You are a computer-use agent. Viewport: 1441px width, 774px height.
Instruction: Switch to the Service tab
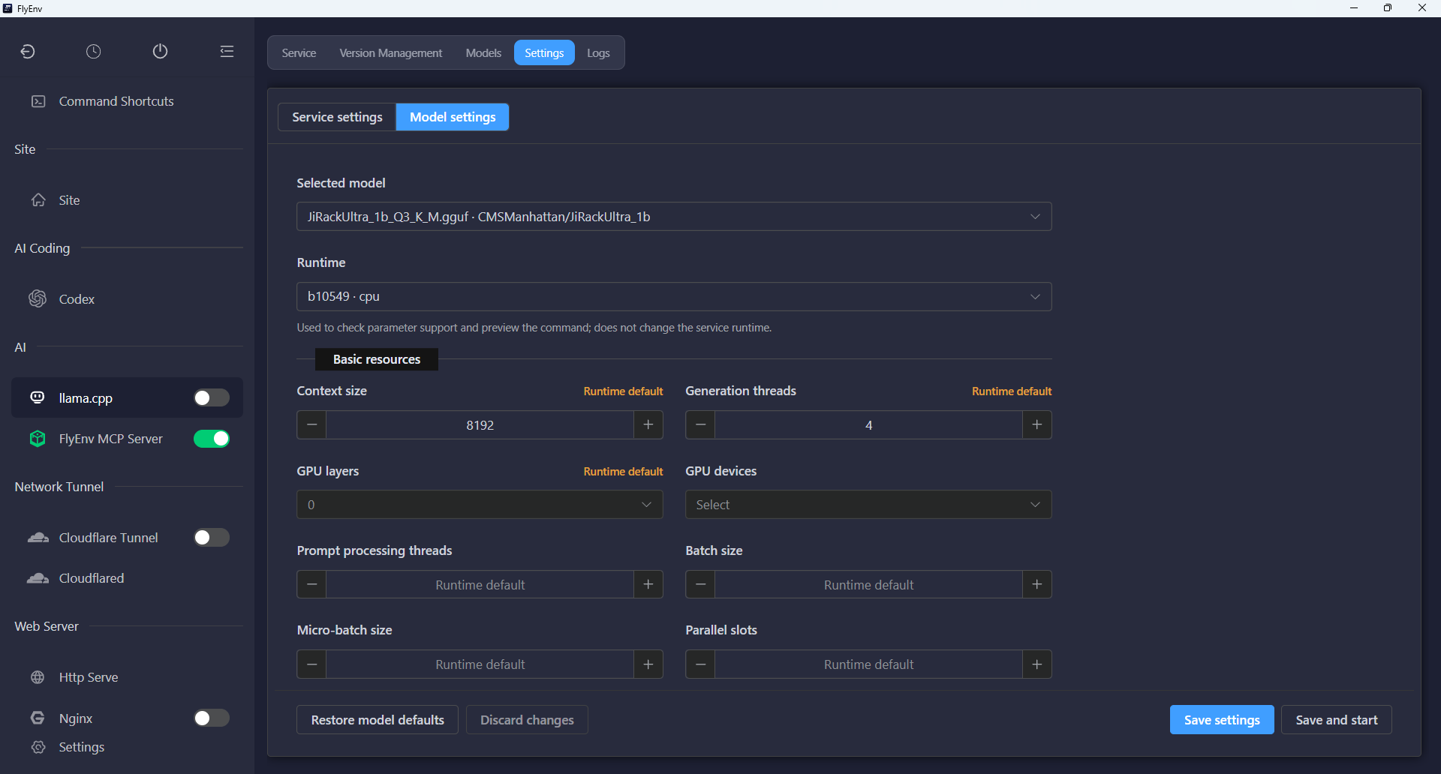click(299, 52)
